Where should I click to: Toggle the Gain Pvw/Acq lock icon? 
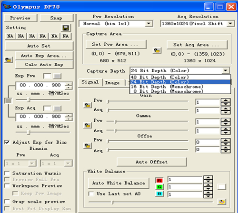88,105
